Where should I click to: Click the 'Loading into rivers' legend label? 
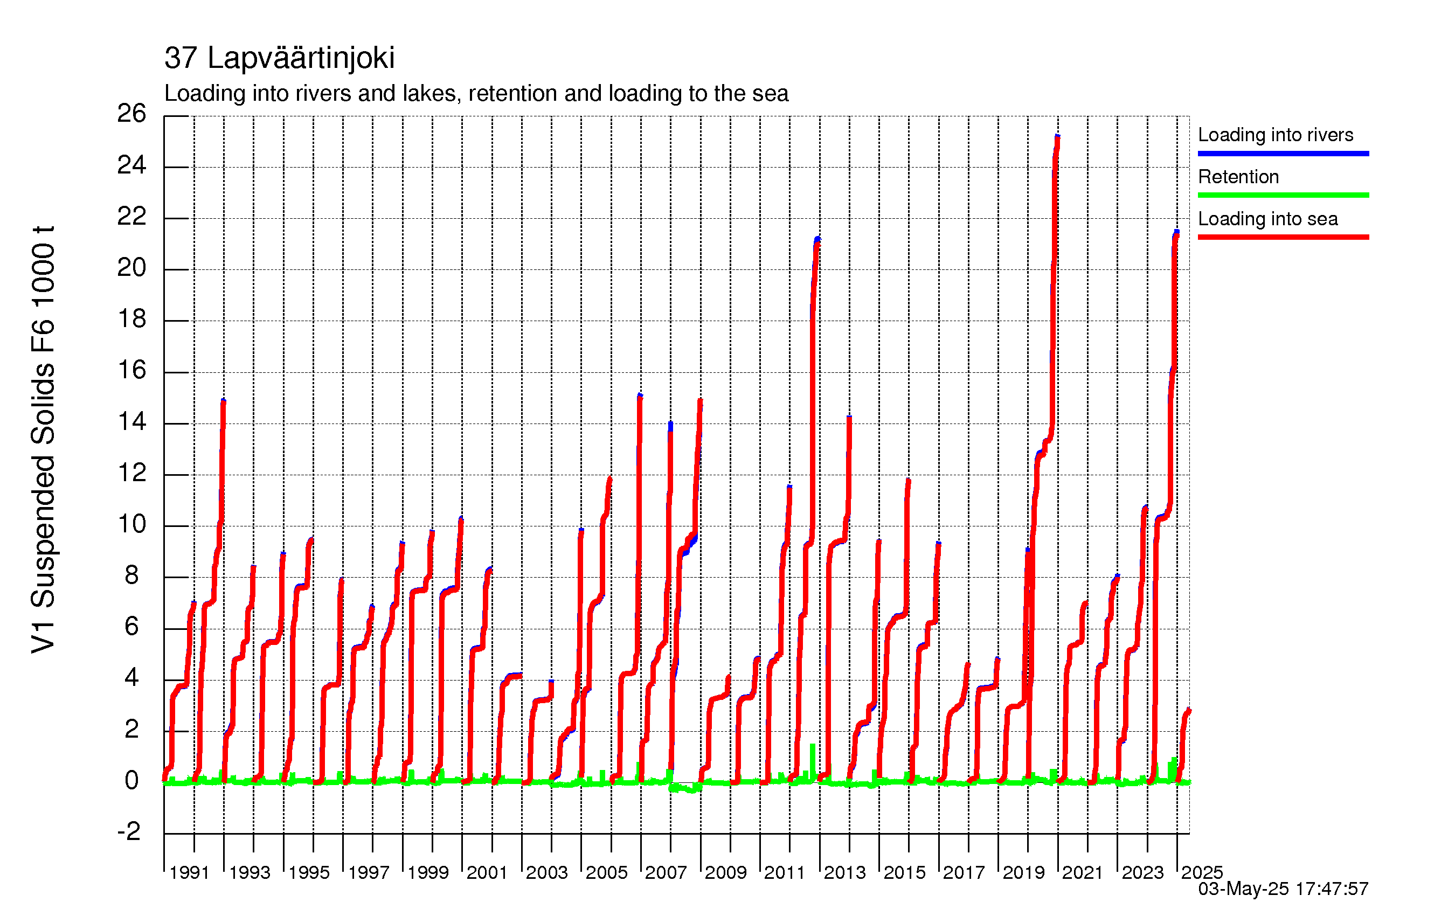pos(1275,135)
